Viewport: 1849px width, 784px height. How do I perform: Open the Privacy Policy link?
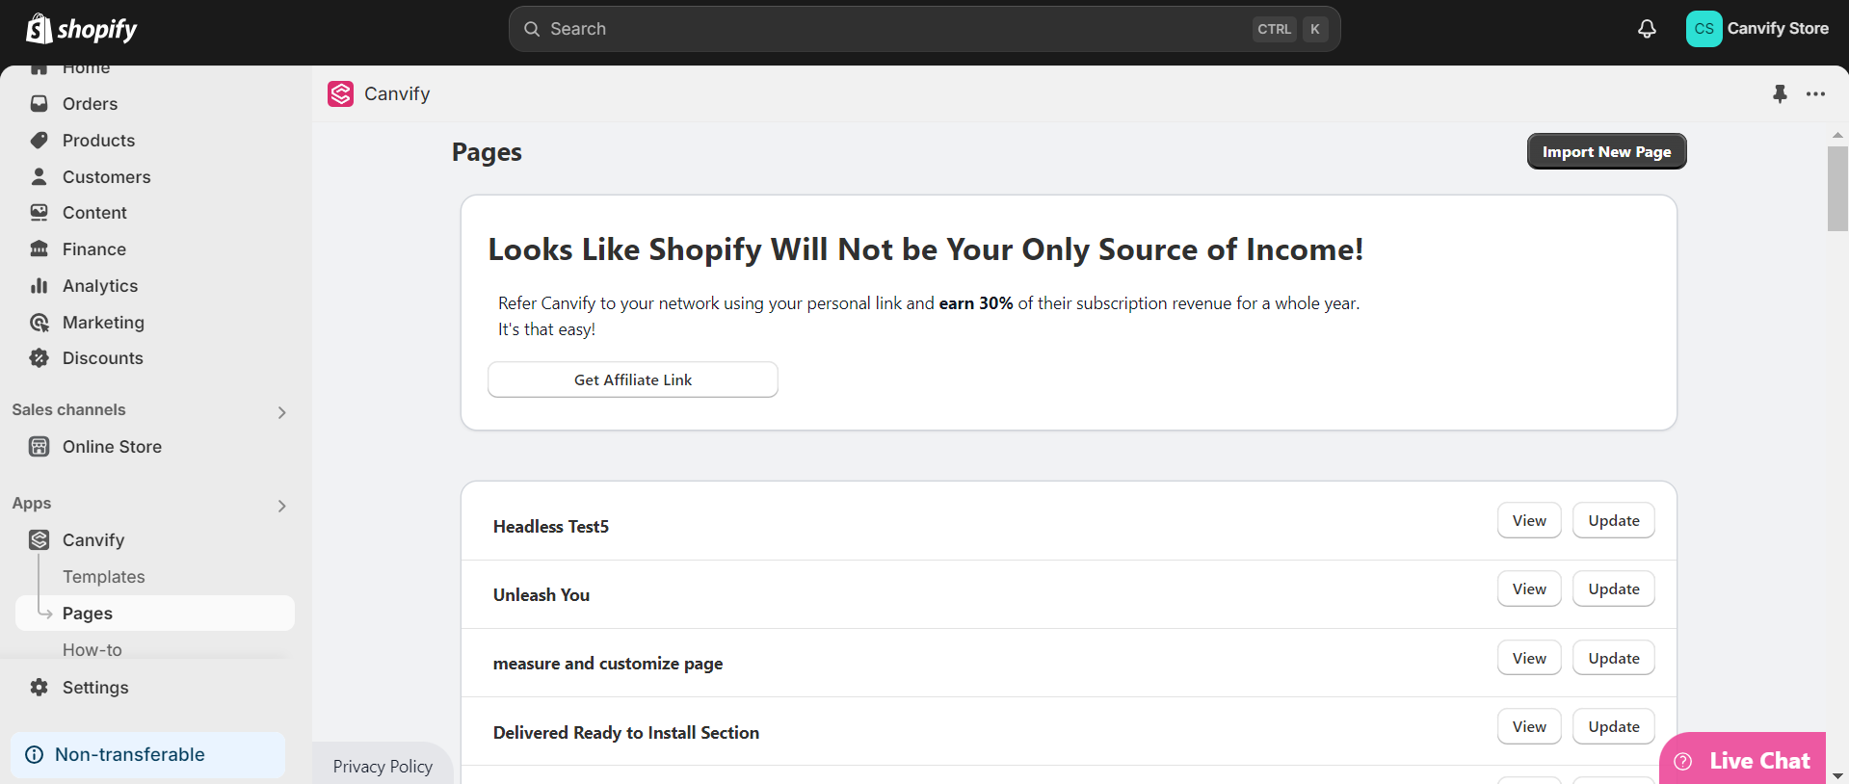pyautogui.click(x=383, y=766)
